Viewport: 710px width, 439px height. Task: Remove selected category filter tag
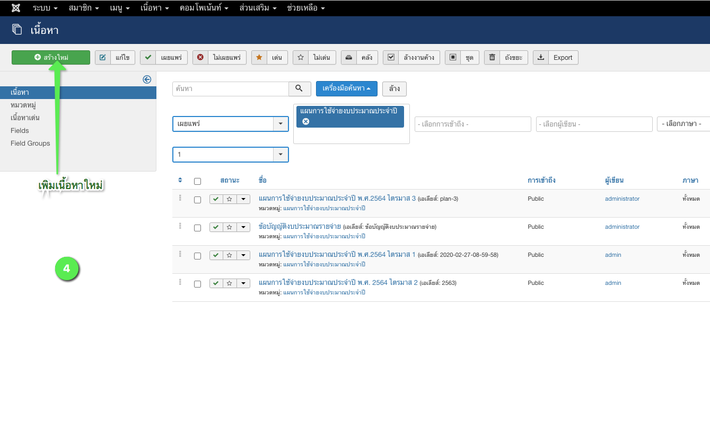click(x=306, y=121)
